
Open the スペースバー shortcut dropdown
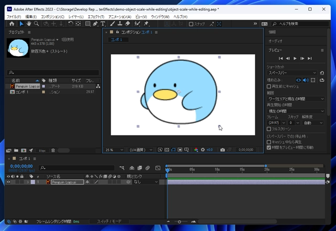[292, 73]
